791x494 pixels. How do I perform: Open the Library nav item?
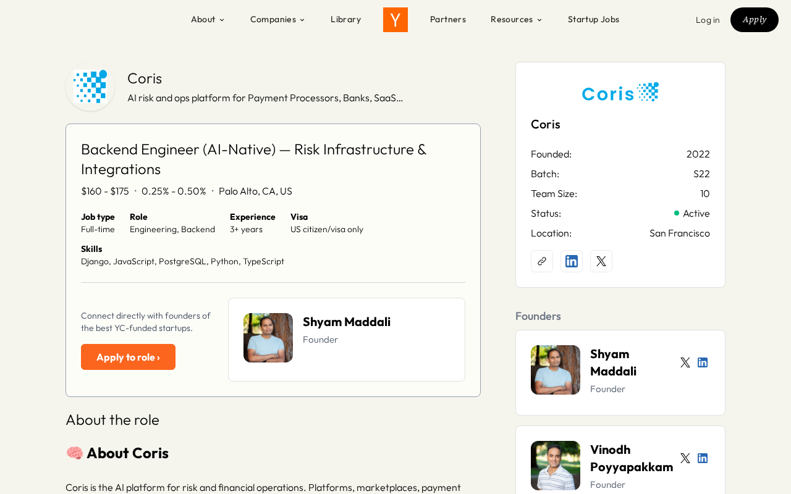[345, 19]
